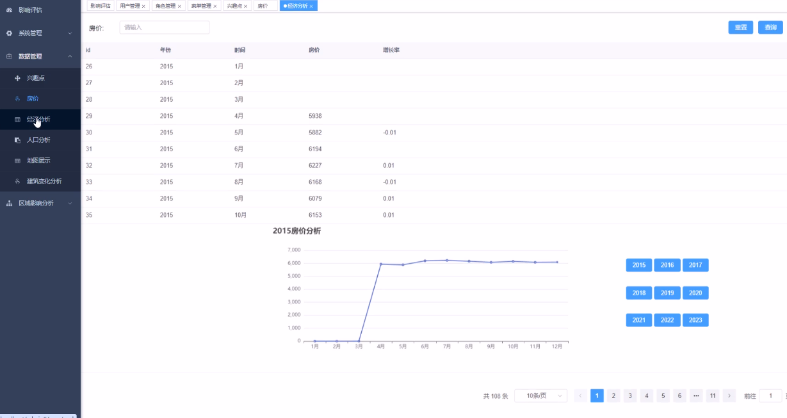
Task: Switch to the 影响评估 tab
Action: (x=100, y=6)
